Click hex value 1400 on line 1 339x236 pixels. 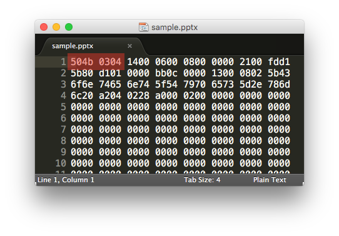click(138, 62)
